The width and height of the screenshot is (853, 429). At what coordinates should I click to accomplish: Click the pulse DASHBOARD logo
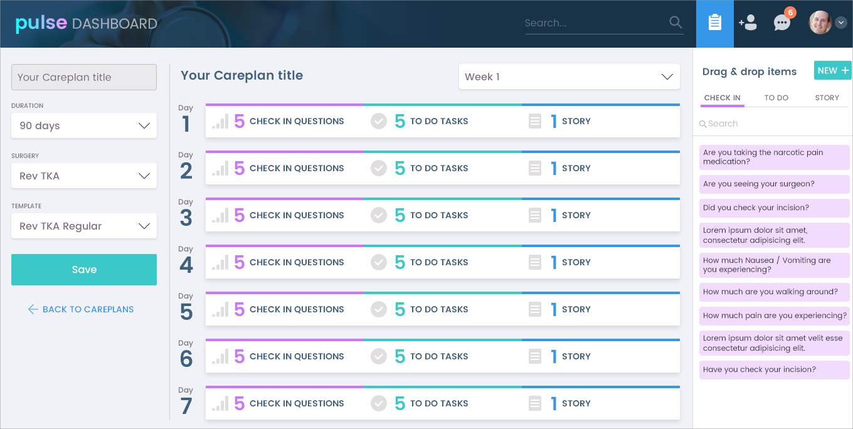click(86, 23)
